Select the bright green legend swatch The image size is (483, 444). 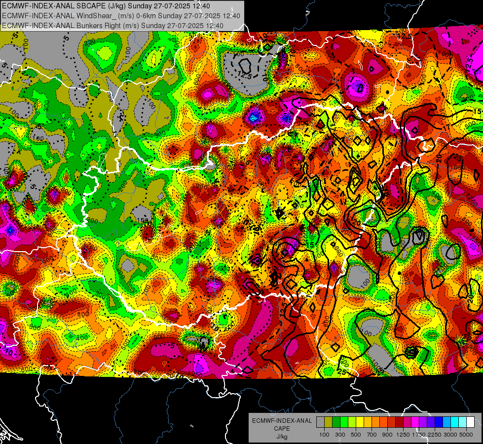pyautogui.click(x=344, y=422)
